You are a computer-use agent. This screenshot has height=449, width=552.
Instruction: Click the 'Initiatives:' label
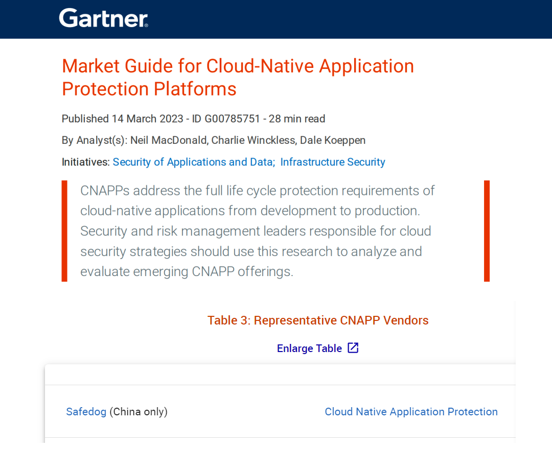[x=86, y=162]
